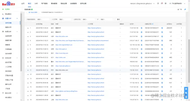Switch to the 分析 top tab
Screen dimensions: 190x101
pos(36,4)
